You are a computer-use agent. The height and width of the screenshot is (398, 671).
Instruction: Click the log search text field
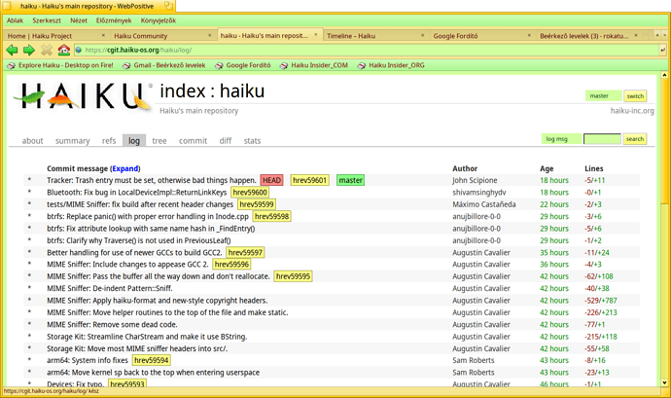(602, 139)
